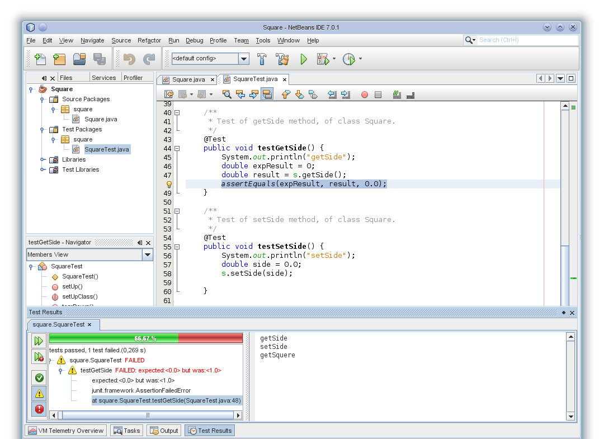Stop macro recording with square icon
Viewport: 599px width, 439px height.
[378, 95]
